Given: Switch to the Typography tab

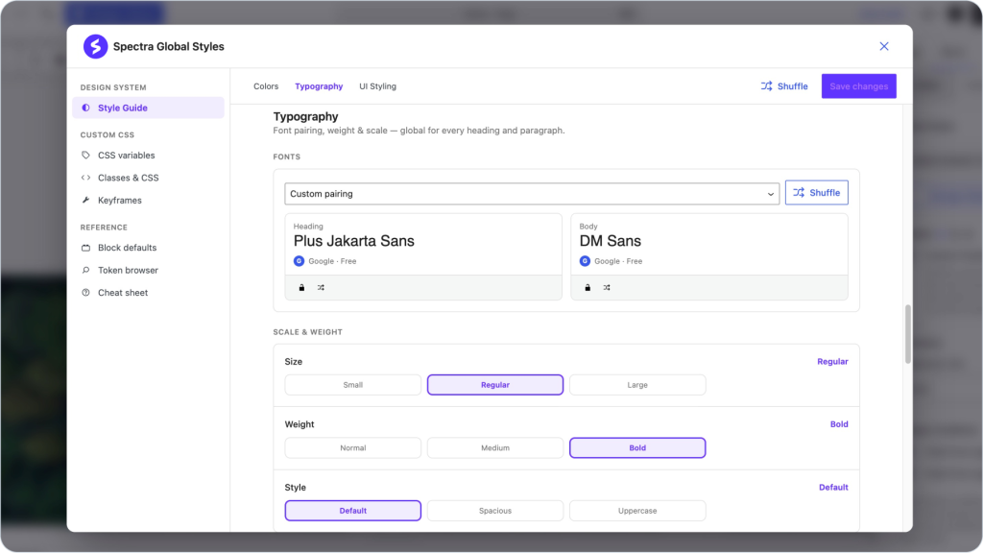Looking at the screenshot, I should (319, 86).
